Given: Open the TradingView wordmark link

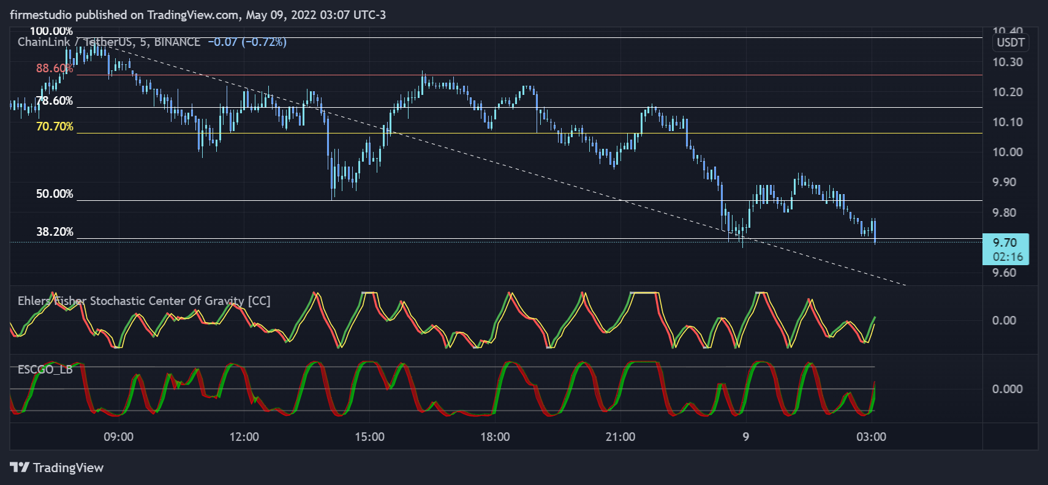Looking at the screenshot, I should [x=68, y=468].
